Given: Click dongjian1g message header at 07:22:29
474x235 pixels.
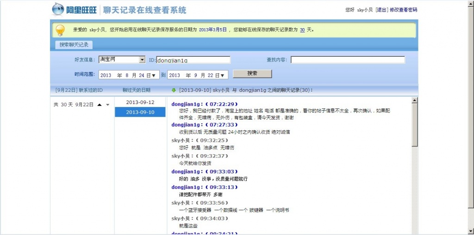Looking at the screenshot, I should tap(205, 104).
